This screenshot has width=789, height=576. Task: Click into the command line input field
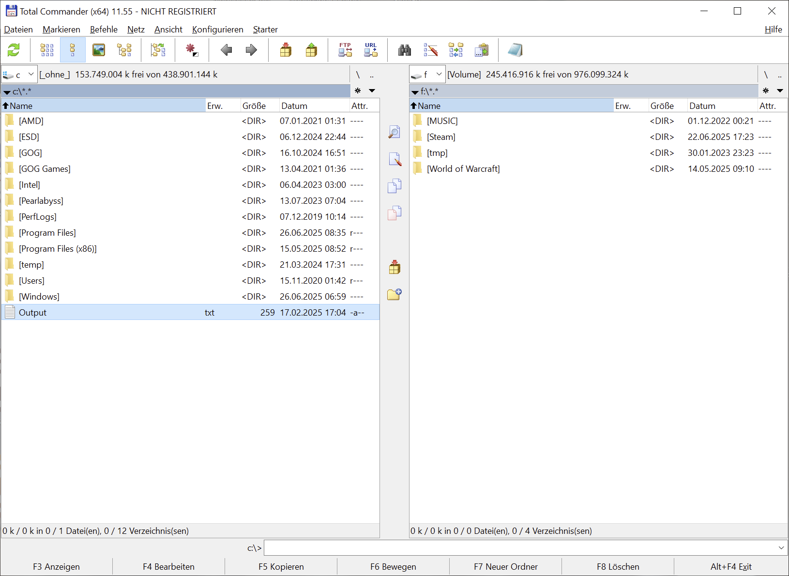click(520, 548)
